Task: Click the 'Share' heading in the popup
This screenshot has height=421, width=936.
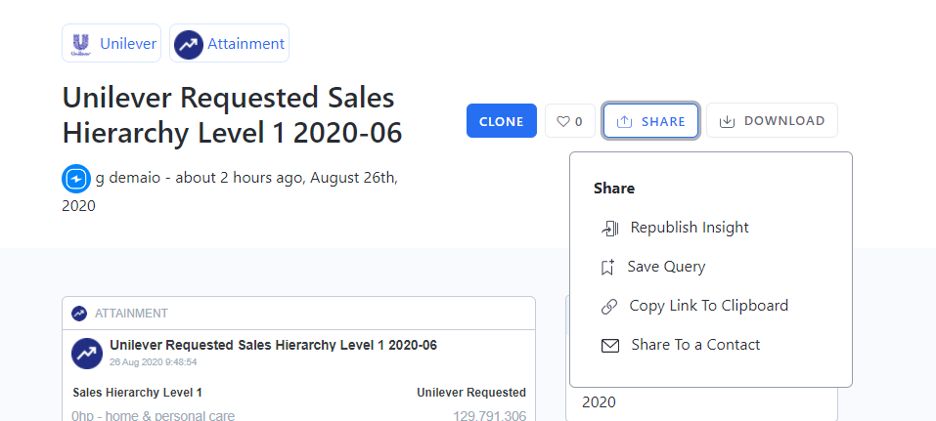Action: pyautogui.click(x=614, y=189)
